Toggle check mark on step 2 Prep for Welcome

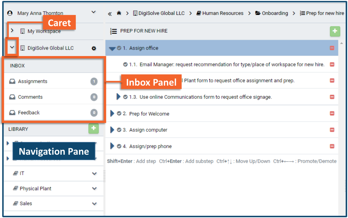click(119, 114)
